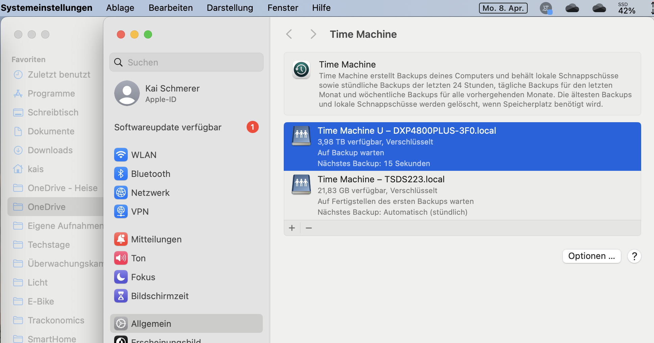Click the Time Machine clock icon in the description

[301, 70]
